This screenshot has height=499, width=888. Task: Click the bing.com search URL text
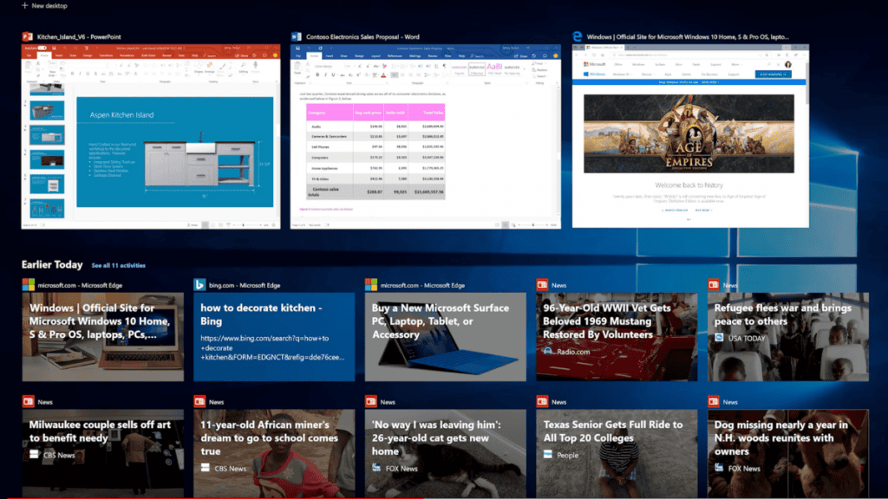click(272, 347)
